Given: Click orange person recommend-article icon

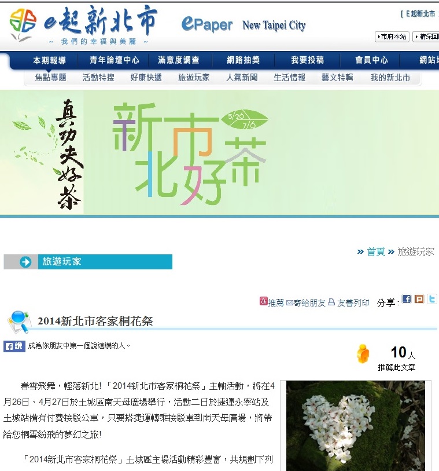Looking at the screenshot, I should click(363, 354).
